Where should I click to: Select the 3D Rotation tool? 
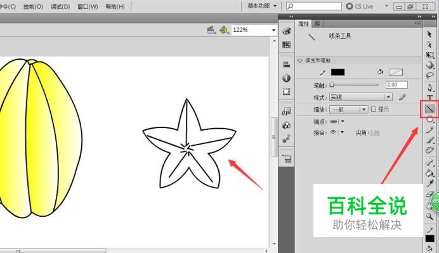click(x=430, y=65)
